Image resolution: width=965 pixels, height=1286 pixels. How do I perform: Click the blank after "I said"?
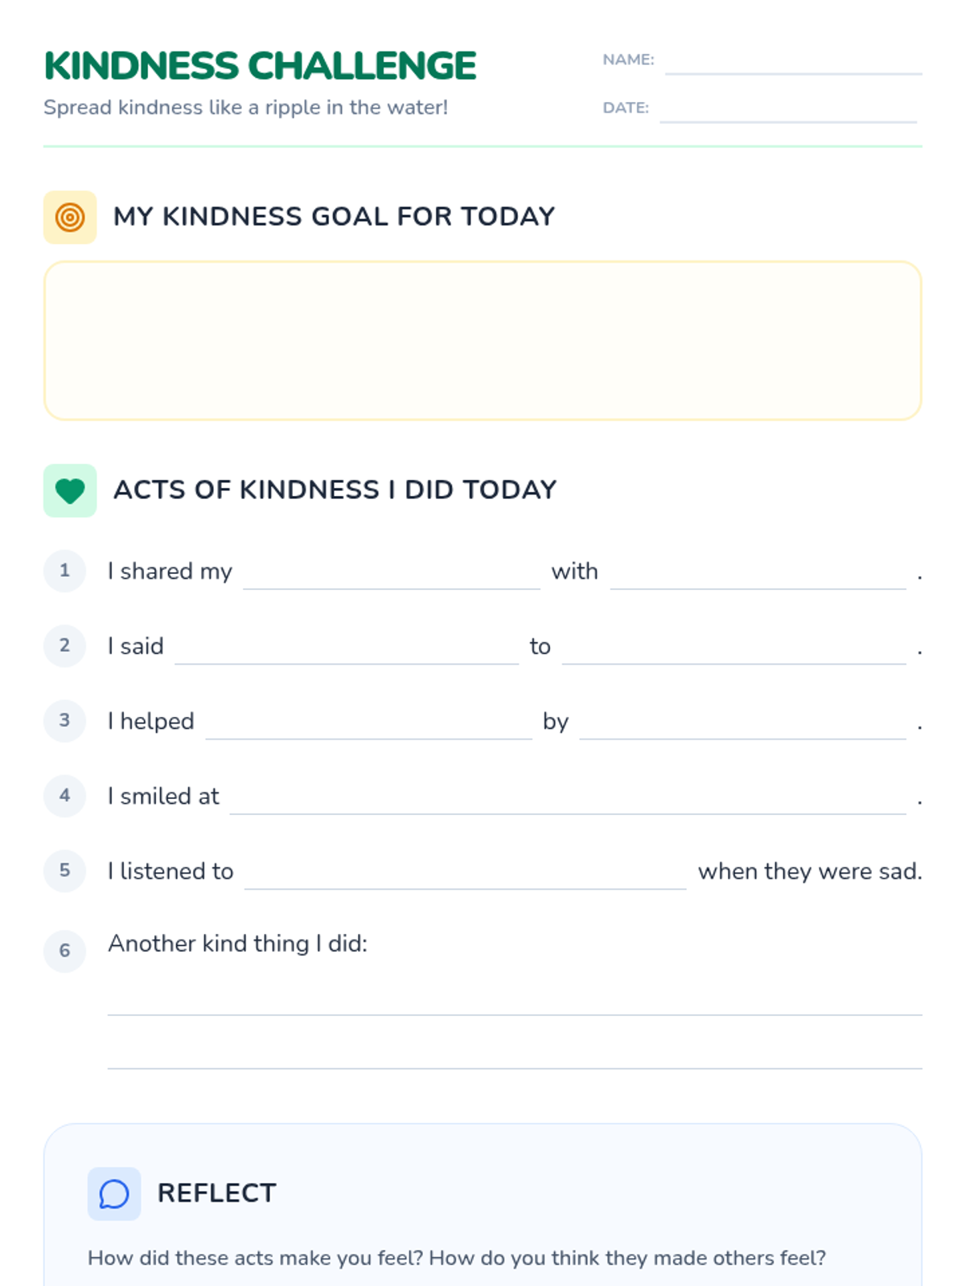point(347,650)
